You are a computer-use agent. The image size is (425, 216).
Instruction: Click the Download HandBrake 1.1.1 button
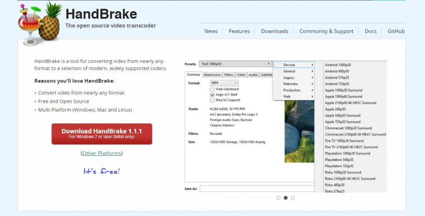[102, 133]
